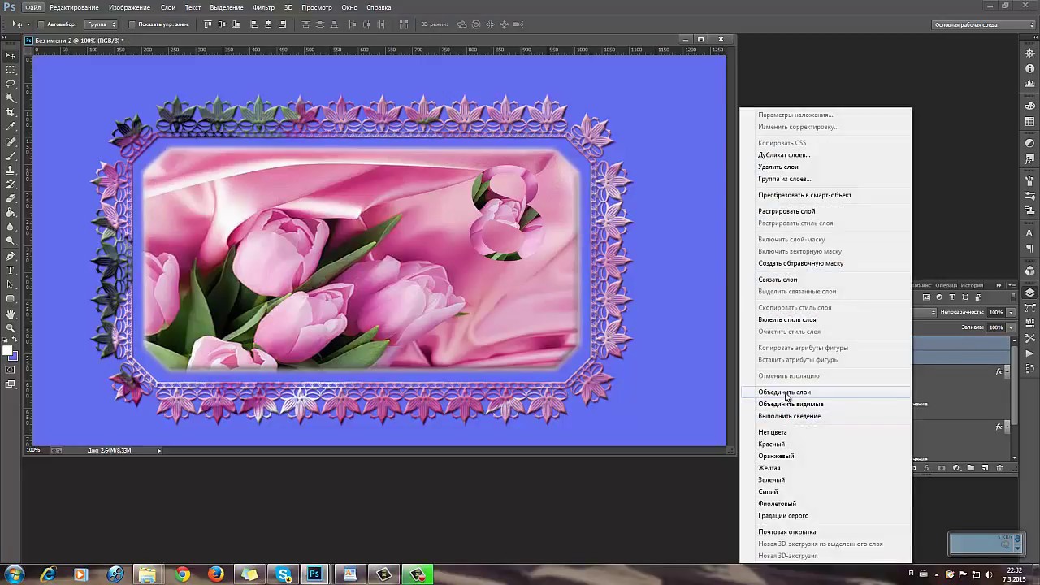Click the add layer mask icon

942,468
